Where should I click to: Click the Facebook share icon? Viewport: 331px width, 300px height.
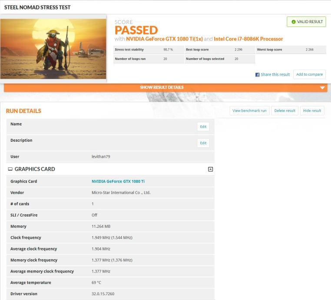(257, 75)
